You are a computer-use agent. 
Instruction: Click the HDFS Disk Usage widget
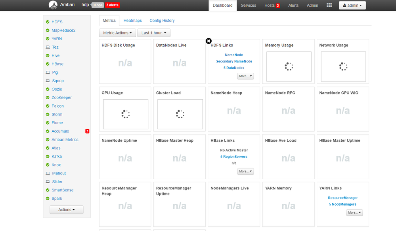click(x=125, y=61)
